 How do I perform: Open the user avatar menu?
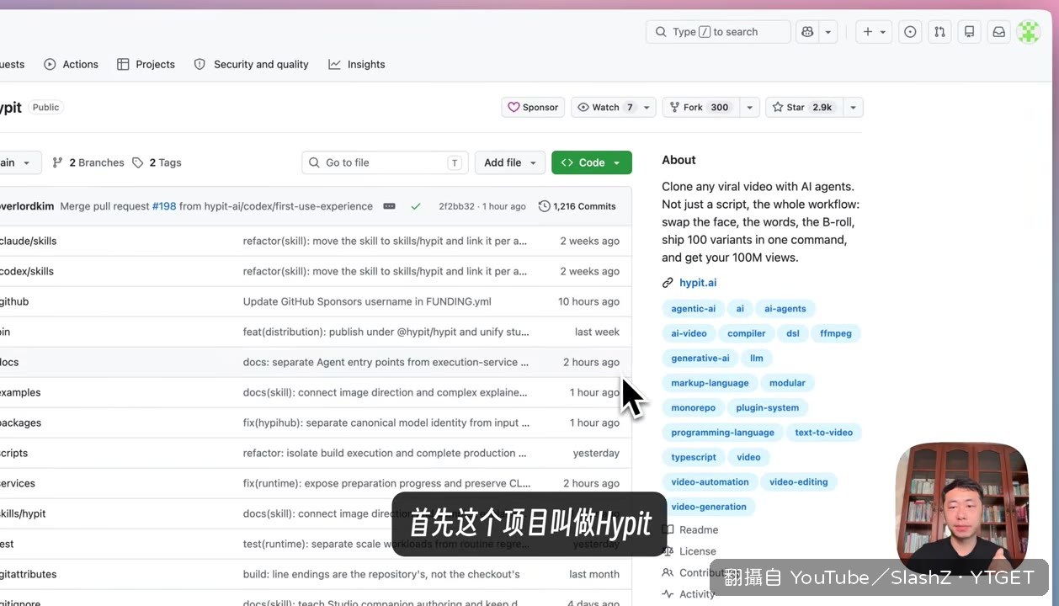[x=1028, y=32]
